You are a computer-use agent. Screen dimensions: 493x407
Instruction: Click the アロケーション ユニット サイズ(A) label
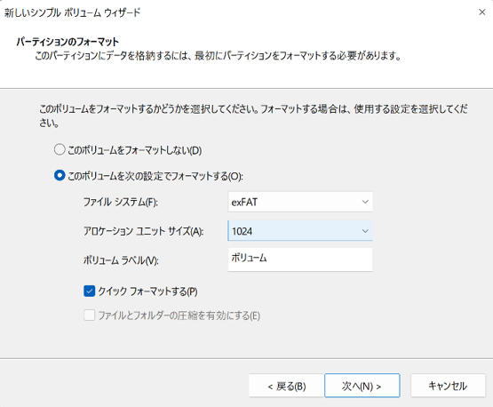coord(143,231)
